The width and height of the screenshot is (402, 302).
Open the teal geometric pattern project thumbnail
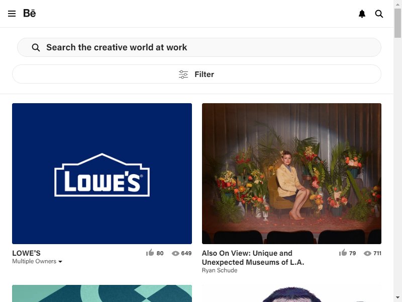coord(102,293)
